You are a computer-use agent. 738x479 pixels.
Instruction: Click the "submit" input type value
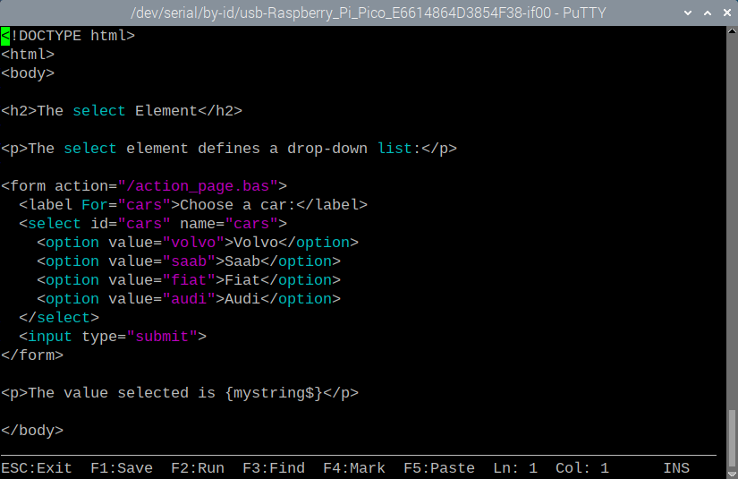click(162, 337)
